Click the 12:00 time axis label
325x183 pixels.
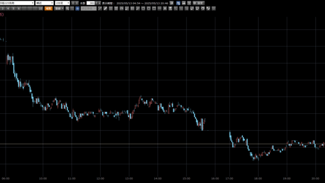(101, 178)
